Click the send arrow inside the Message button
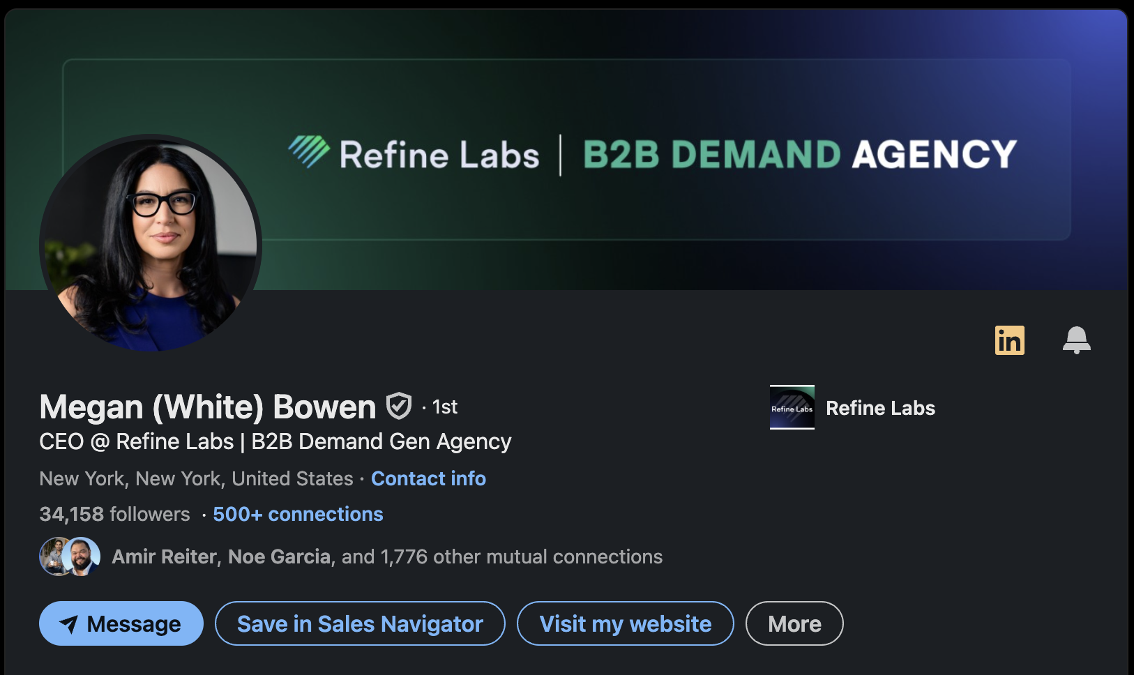The height and width of the screenshot is (675, 1134). (x=70, y=623)
